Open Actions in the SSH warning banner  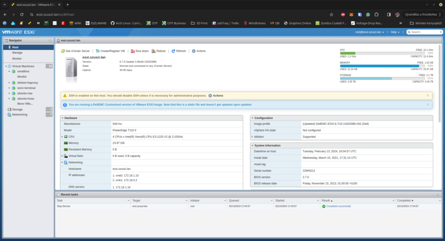(x=216, y=96)
